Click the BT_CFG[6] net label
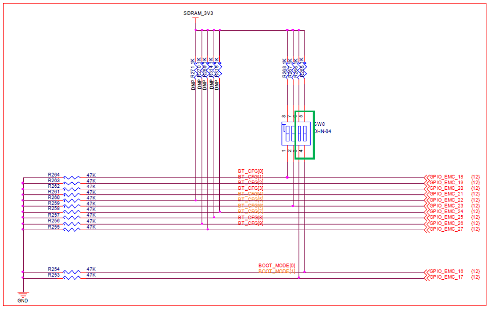The height and width of the screenshot is (309, 491). pos(251,205)
